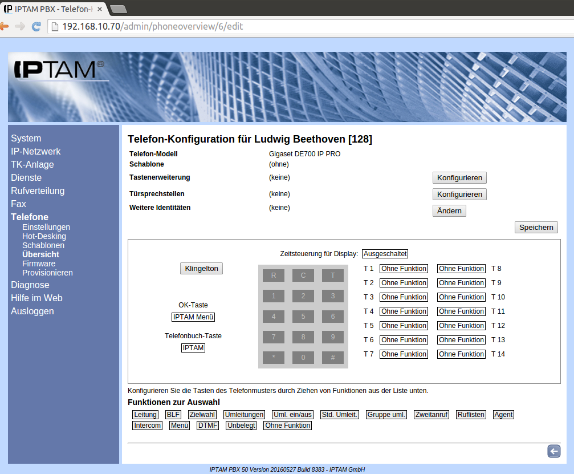This screenshot has width=574, height=474.
Task: Reload the page with browser refresh icon
Action: click(36, 27)
